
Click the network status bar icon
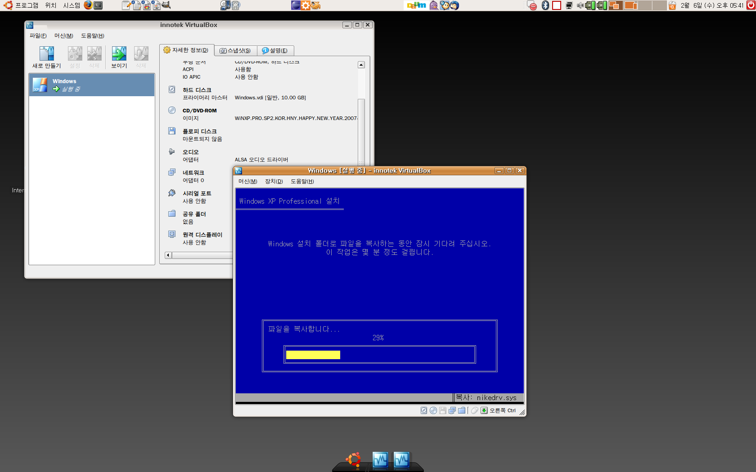[x=452, y=410]
